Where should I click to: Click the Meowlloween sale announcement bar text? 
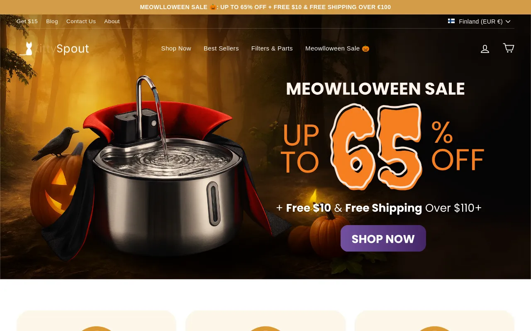coord(265,7)
